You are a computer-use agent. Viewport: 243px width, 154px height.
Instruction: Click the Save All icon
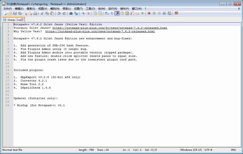tap(20, 14)
